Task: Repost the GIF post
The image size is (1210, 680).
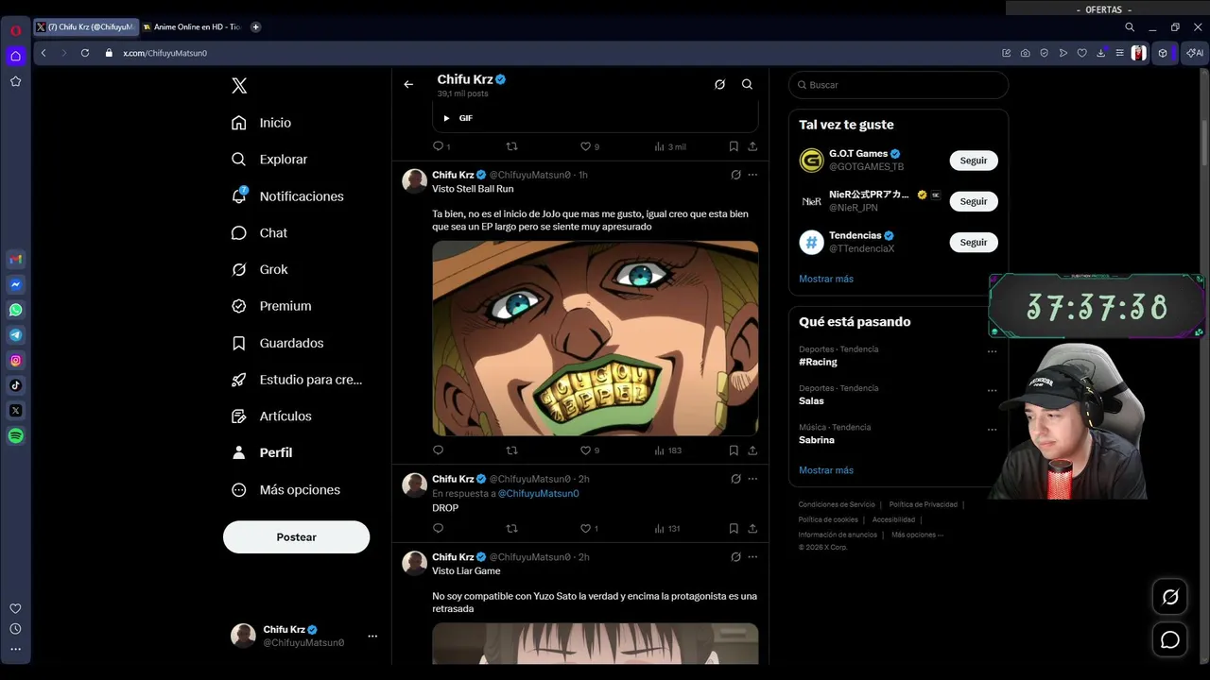Action: [x=511, y=146]
